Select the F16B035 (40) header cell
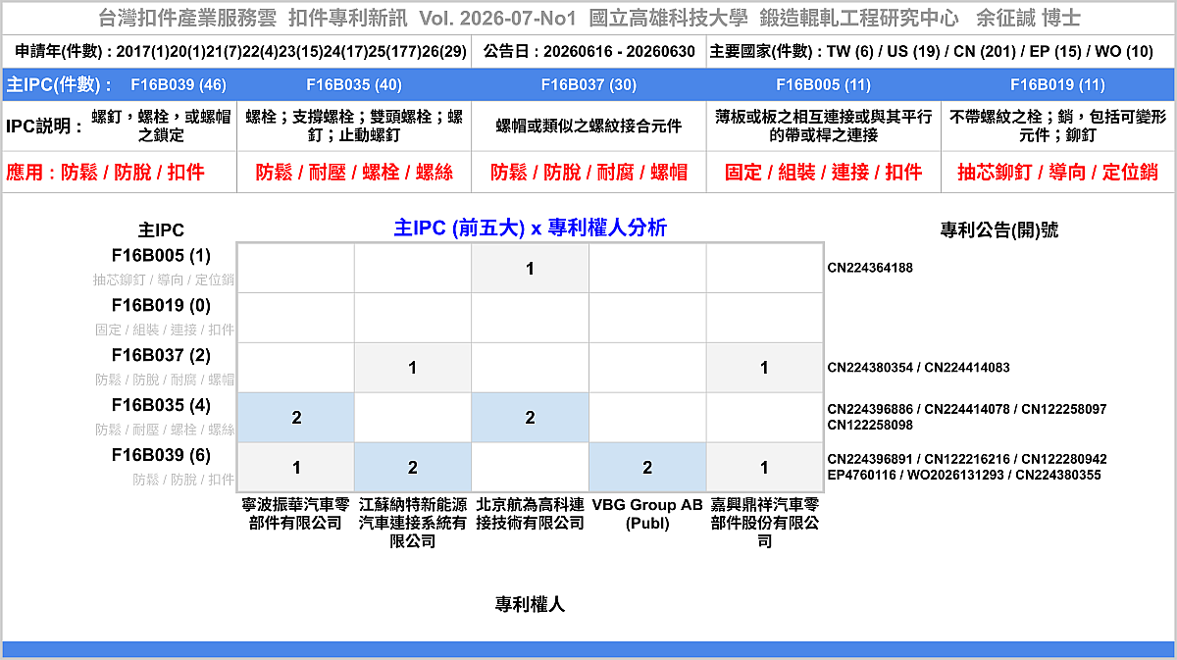The height and width of the screenshot is (660, 1177). [354, 84]
